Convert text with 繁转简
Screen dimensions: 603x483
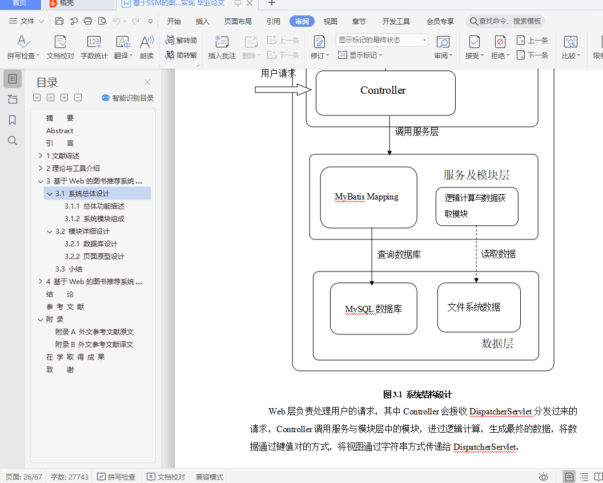point(181,40)
